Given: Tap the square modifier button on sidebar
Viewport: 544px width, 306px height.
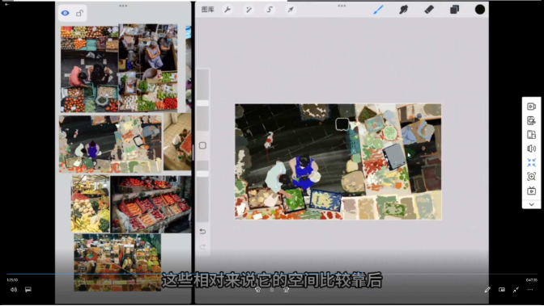Looking at the screenshot, I should pos(202,145).
